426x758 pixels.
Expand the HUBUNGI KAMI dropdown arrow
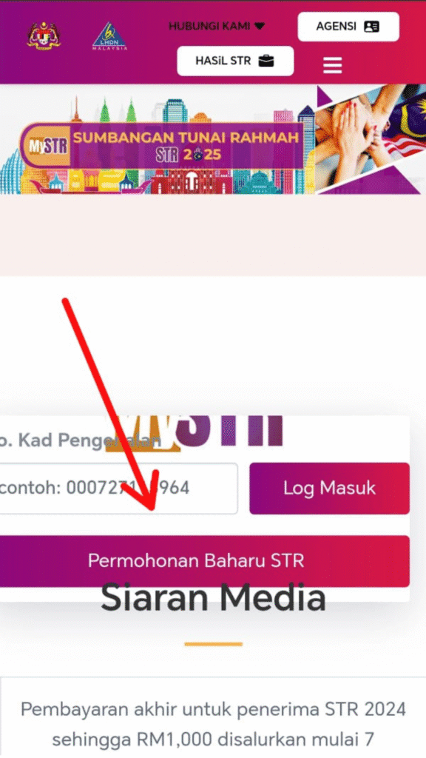point(260,26)
